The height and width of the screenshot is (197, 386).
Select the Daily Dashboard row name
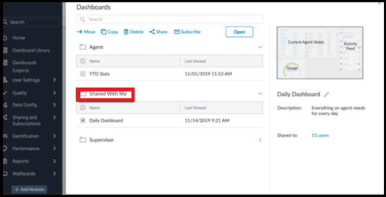(106, 120)
